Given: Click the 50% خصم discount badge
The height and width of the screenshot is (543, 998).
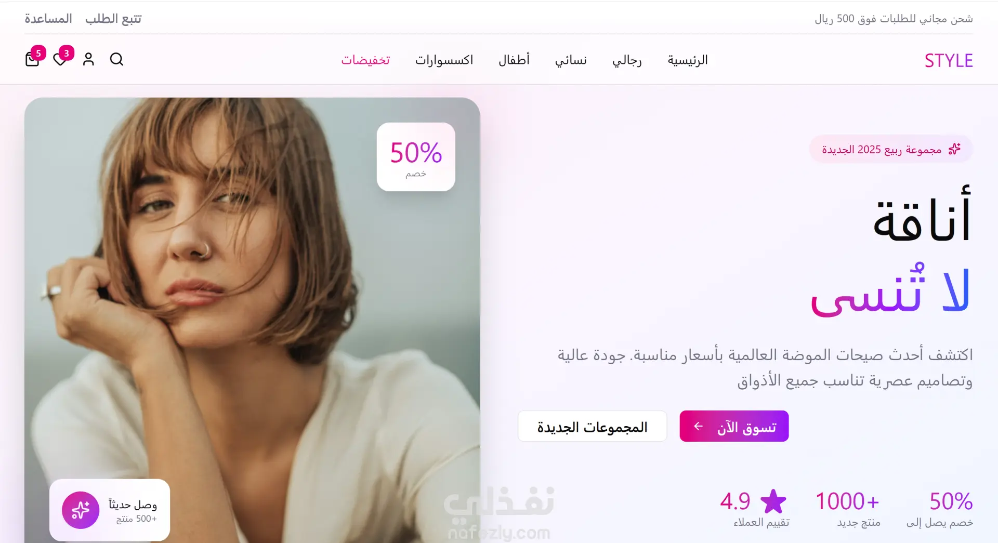Looking at the screenshot, I should click(416, 157).
